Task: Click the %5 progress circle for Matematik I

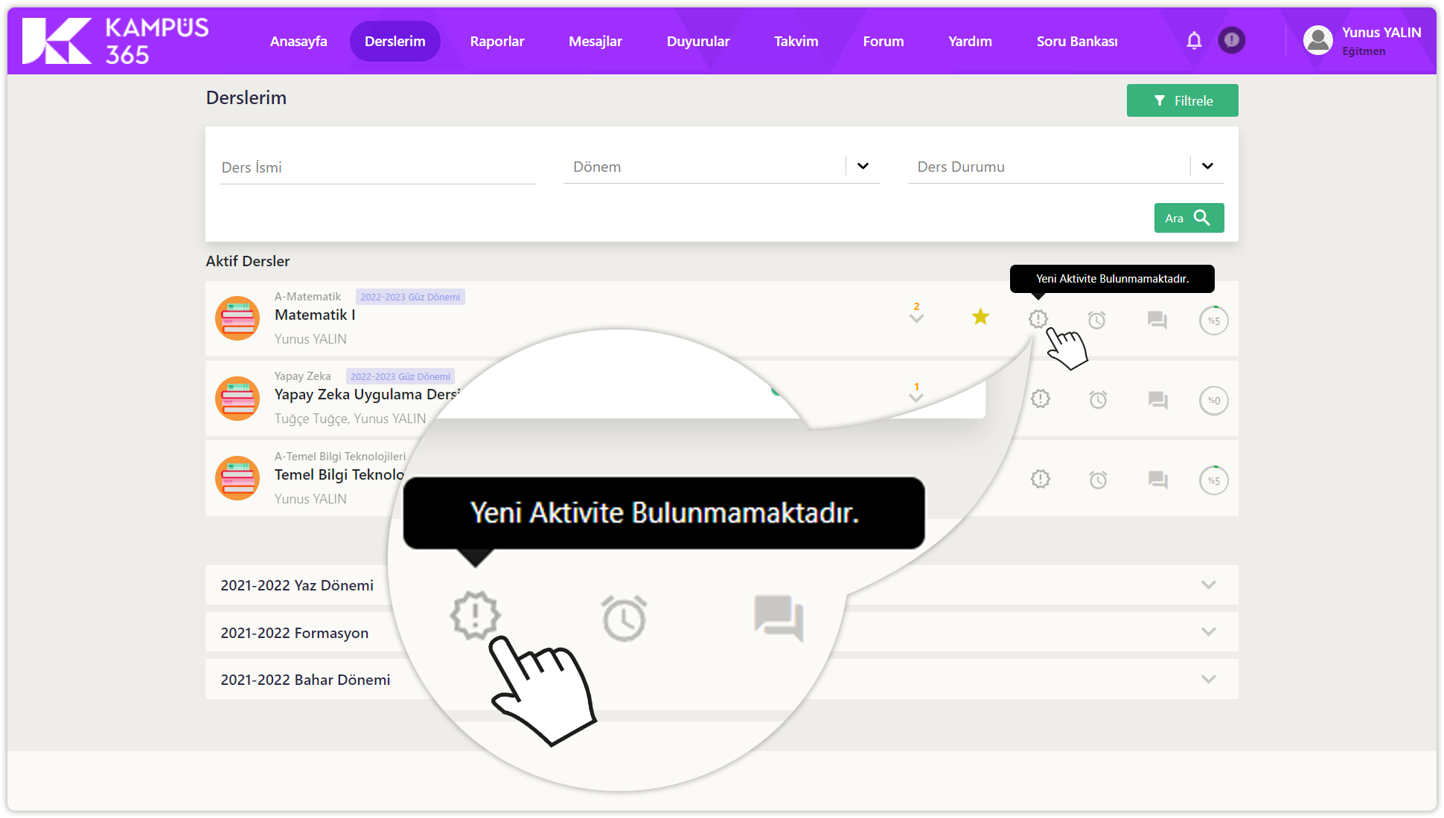Action: [1213, 321]
